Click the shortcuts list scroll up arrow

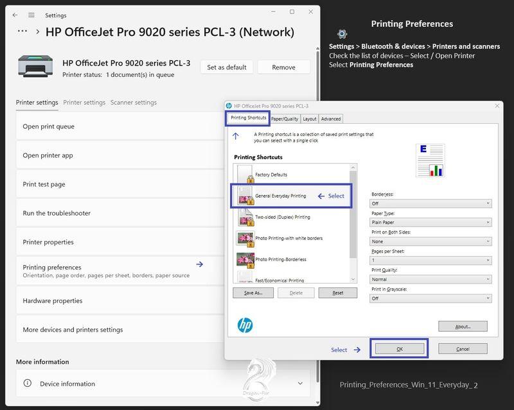tap(353, 167)
